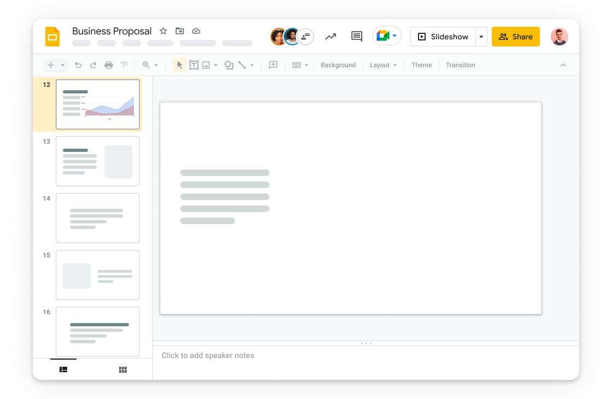Open the Layout dropdown
The height and width of the screenshot is (399, 612).
pos(383,65)
